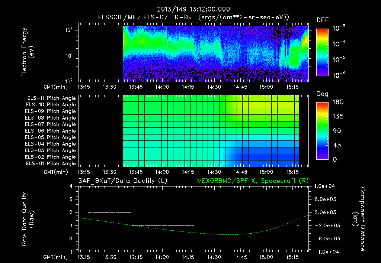
Task: Click the GMT(min) label under data quality plot
Action: coord(56,257)
